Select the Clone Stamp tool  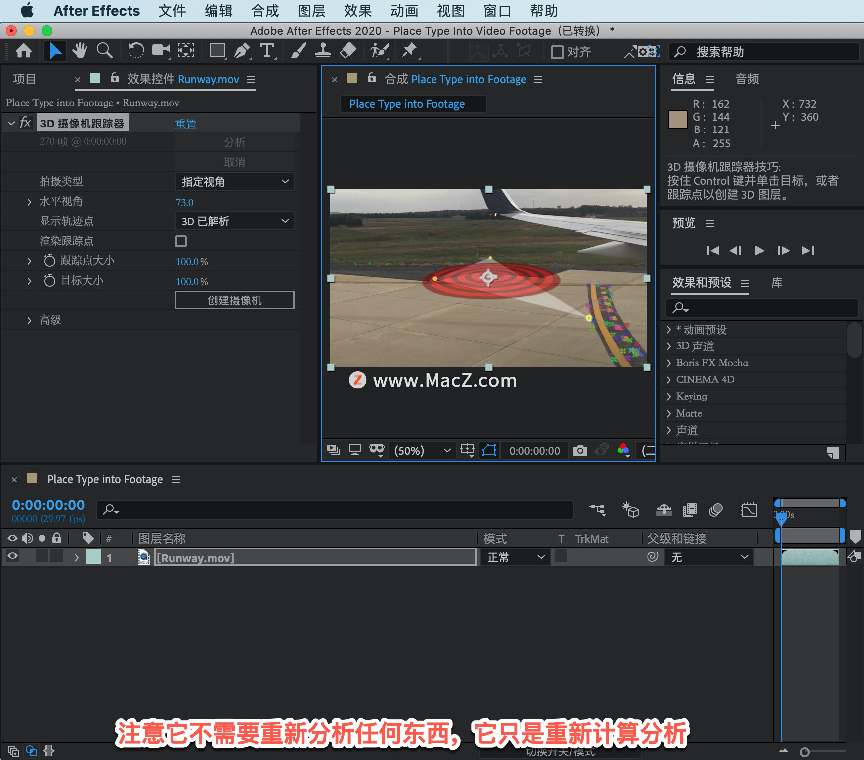[x=323, y=51]
